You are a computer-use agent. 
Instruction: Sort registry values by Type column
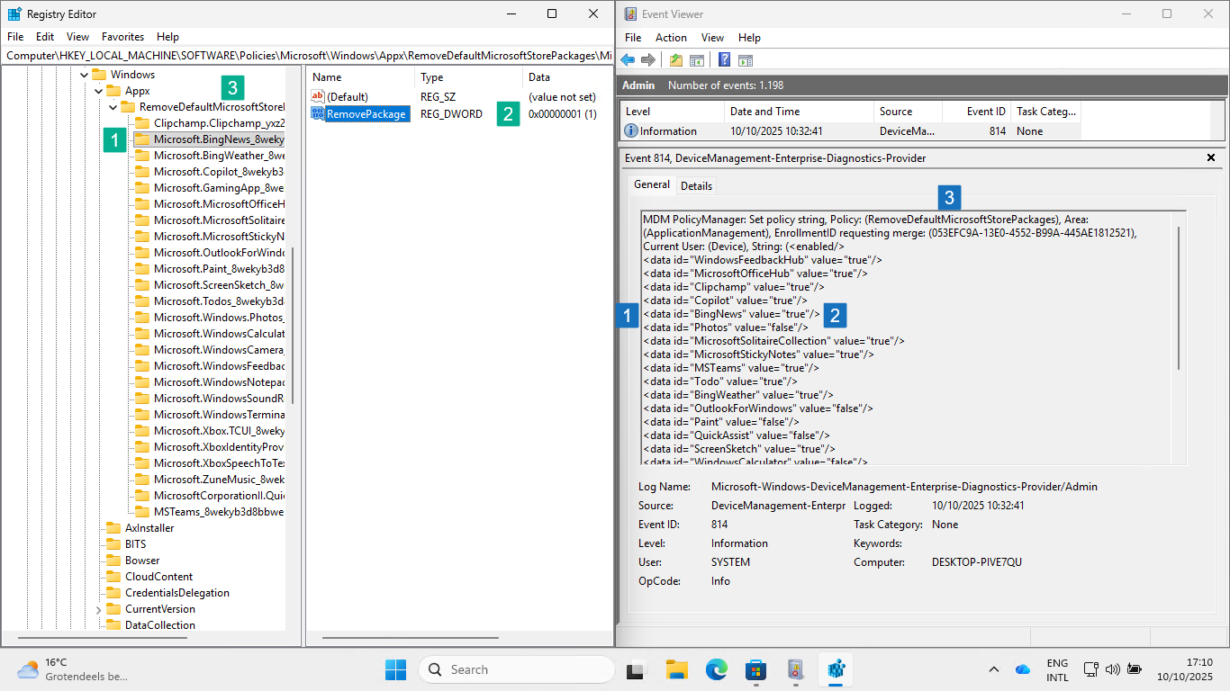click(432, 77)
